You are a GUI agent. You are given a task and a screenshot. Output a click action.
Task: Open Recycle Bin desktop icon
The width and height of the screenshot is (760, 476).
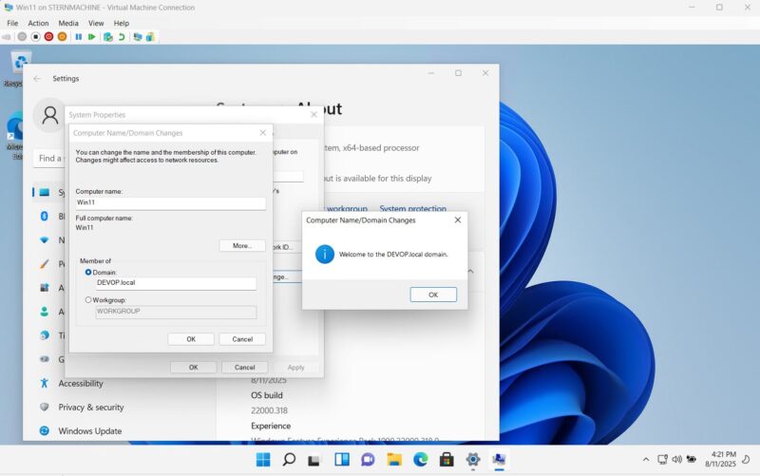[x=20, y=63]
